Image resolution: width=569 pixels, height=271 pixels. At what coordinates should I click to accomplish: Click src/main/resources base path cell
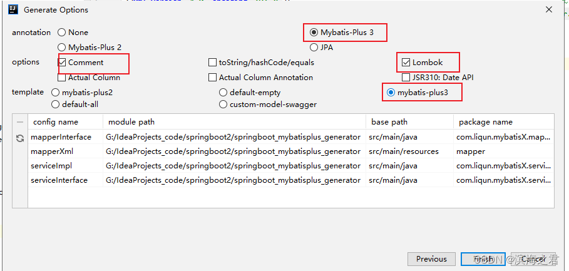click(410, 151)
